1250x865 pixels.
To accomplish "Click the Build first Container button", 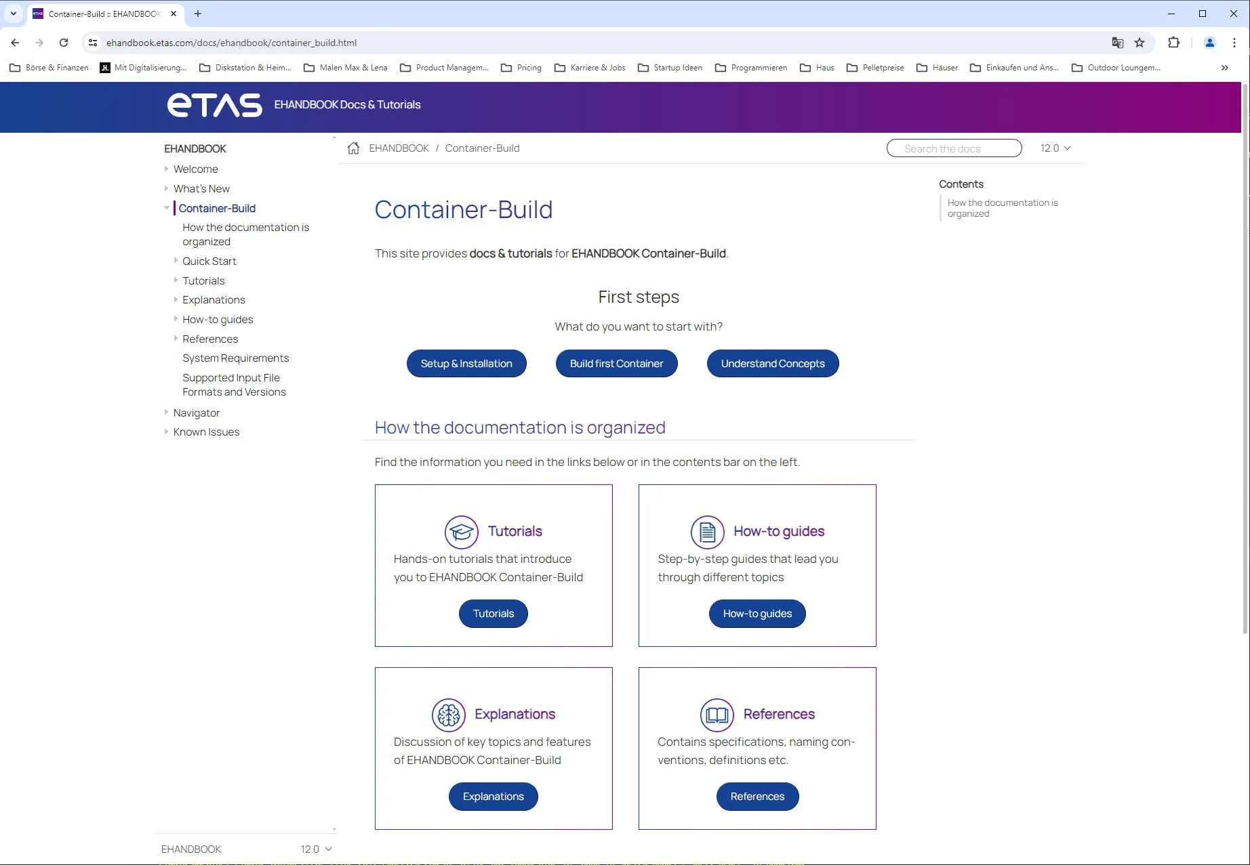I will [x=616, y=363].
